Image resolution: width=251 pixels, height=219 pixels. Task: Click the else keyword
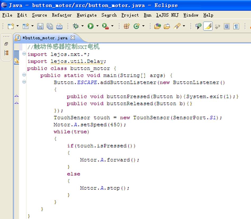[x=74, y=174]
